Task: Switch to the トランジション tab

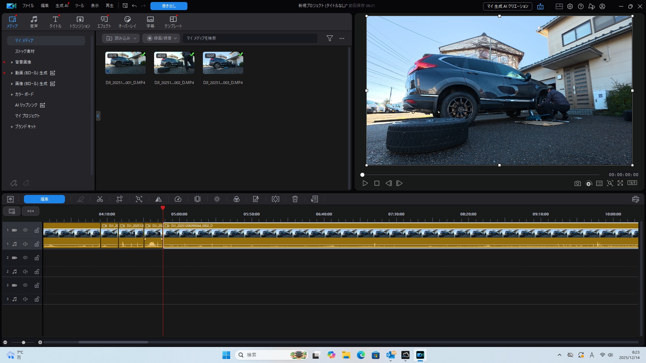Action: tap(80, 22)
